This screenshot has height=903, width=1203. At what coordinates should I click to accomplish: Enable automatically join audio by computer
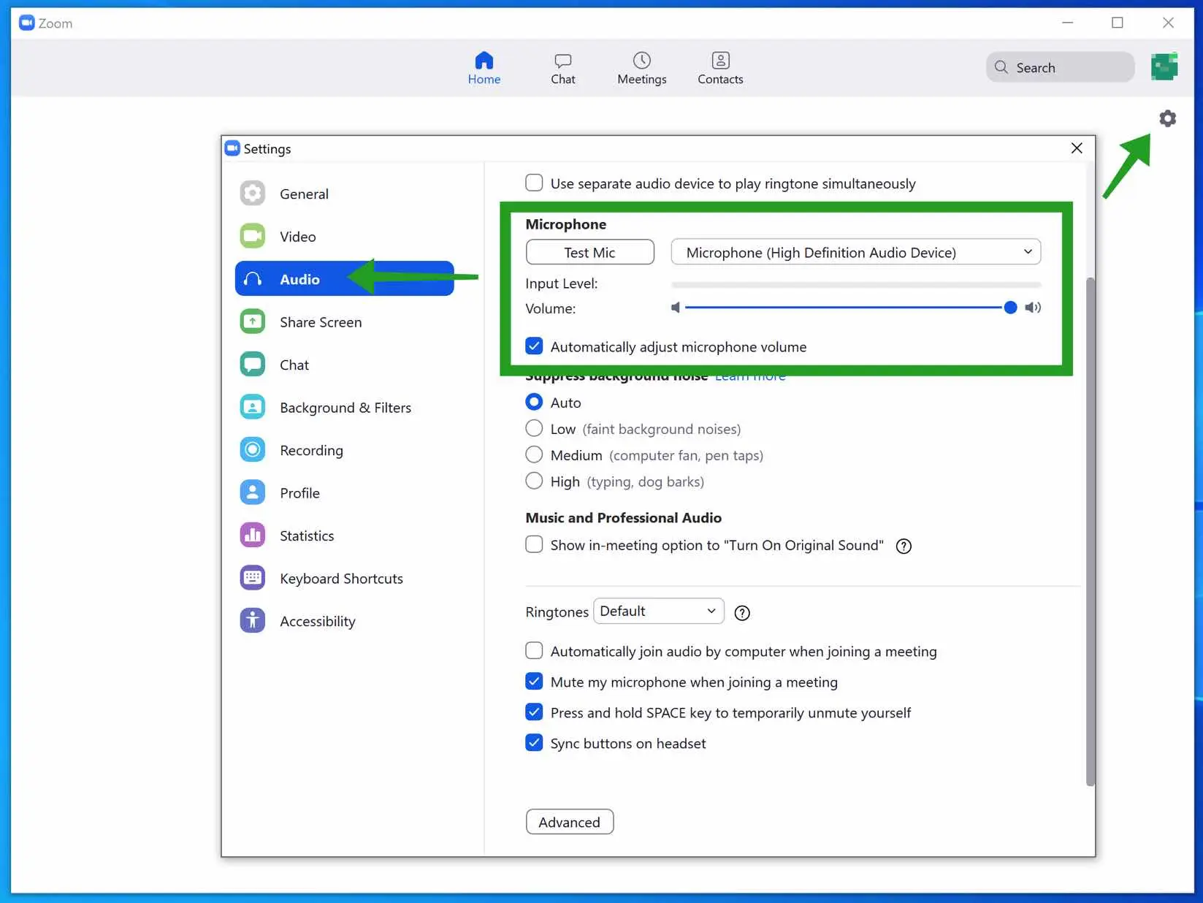[534, 650]
